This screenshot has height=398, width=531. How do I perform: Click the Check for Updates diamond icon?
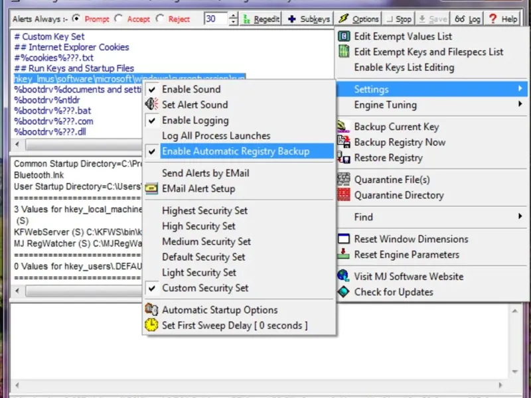[344, 292]
